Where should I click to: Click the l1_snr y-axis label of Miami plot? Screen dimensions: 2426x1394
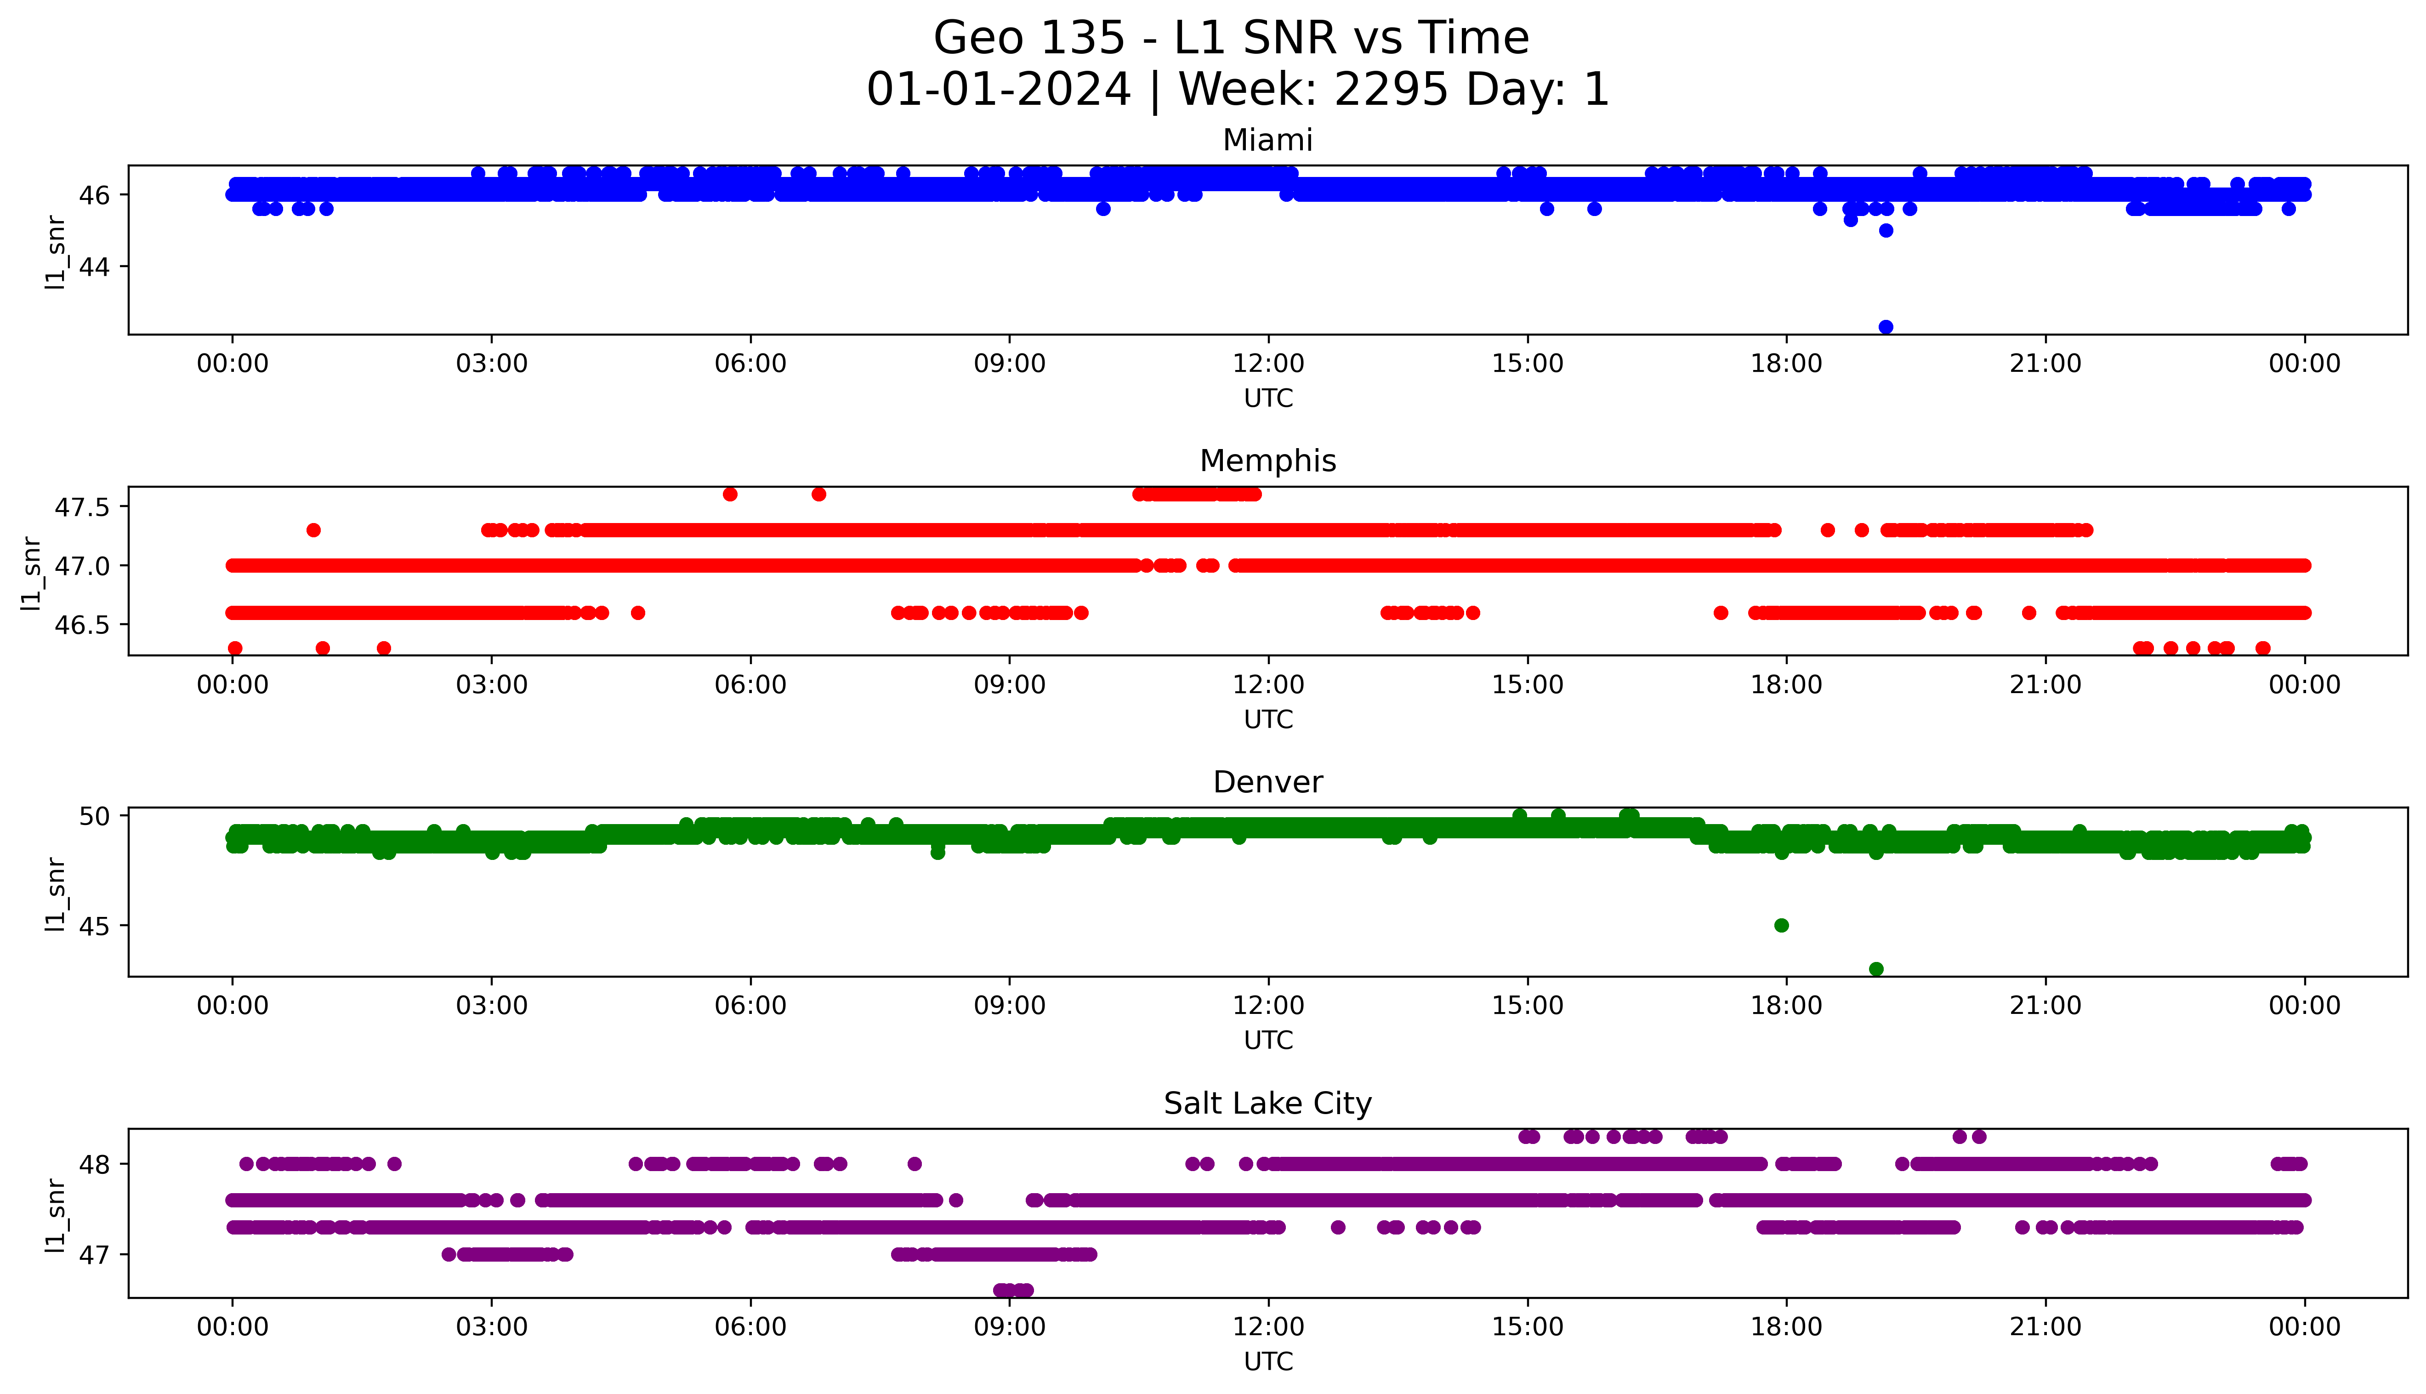57,253
